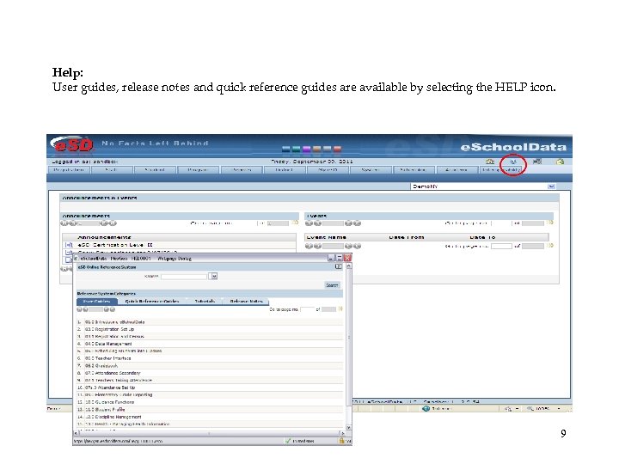This screenshot has height=464, width=619.
Task: Open the 07.0 Attendance Secondary guide
Action: coord(113,373)
